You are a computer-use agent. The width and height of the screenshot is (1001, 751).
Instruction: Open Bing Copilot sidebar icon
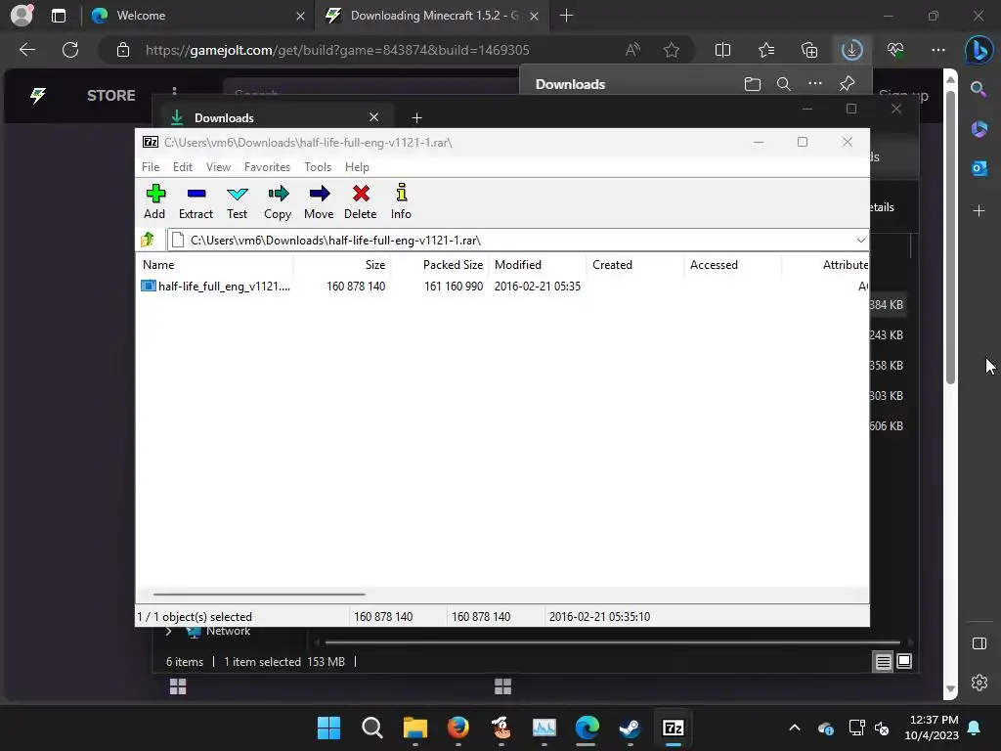(979, 50)
